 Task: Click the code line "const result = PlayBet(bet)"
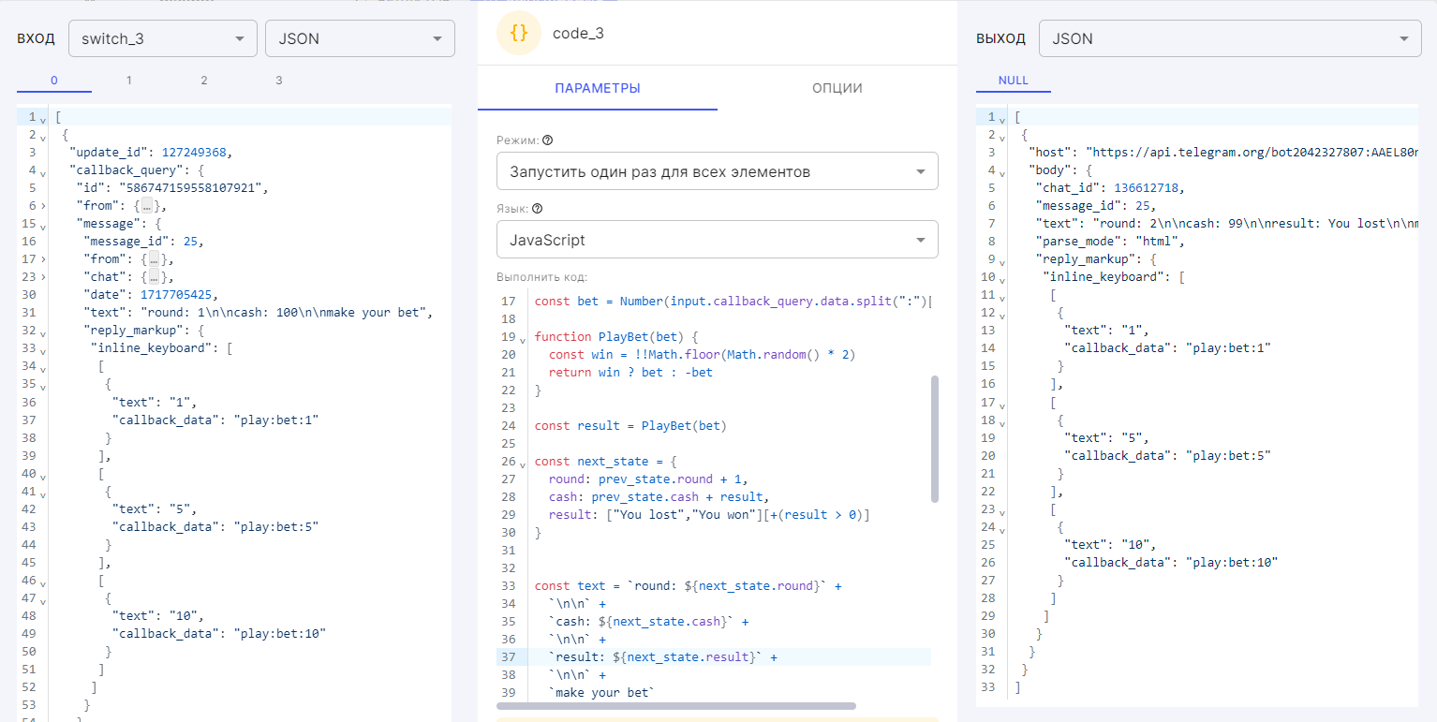pos(630,426)
